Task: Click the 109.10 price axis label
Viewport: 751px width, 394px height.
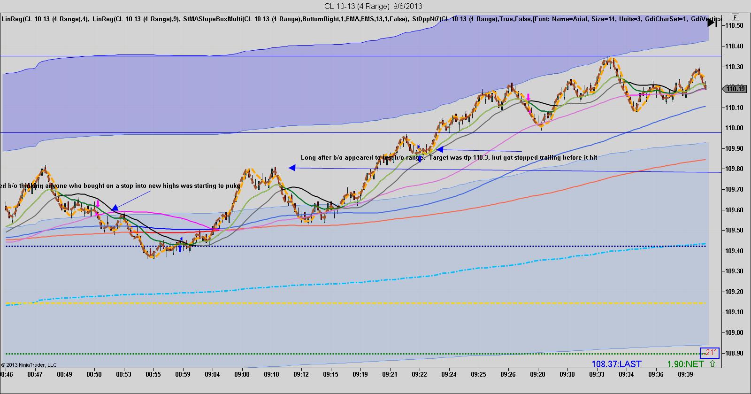Action: (x=735, y=312)
